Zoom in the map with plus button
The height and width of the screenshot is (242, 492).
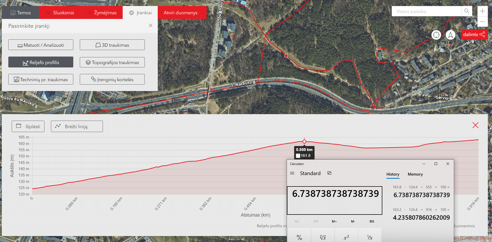tap(482, 11)
